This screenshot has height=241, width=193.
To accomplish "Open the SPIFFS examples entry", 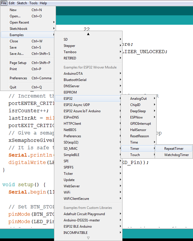I will 88,167.
